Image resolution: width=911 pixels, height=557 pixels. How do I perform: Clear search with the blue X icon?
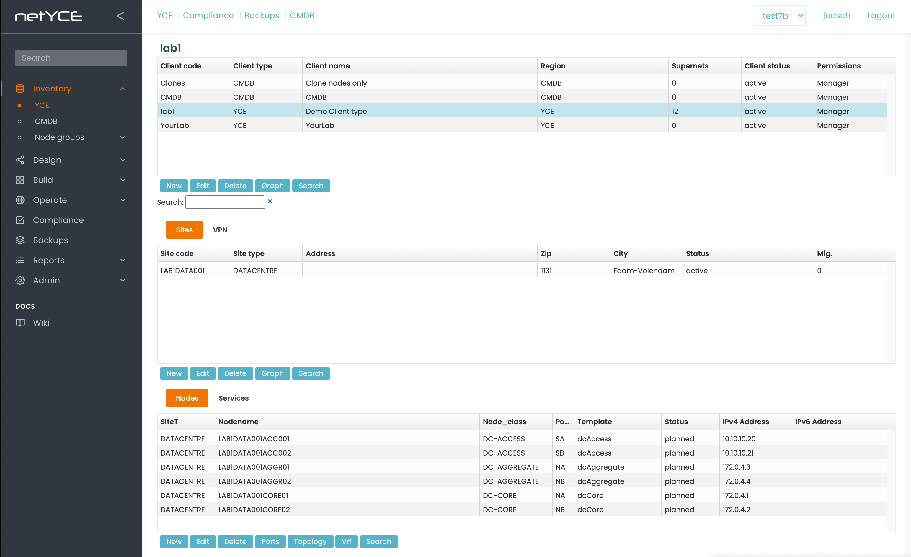tap(270, 201)
